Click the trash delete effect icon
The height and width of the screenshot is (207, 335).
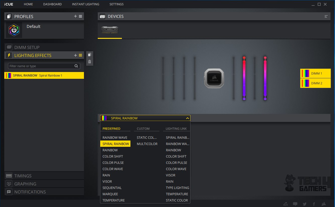click(x=90, y=62)
